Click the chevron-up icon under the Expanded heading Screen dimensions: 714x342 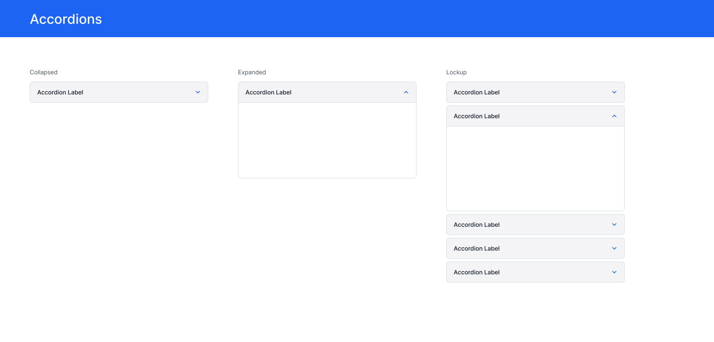click(406, 92)
